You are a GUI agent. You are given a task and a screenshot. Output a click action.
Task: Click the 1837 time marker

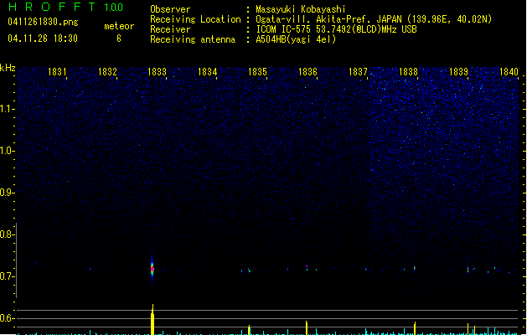coord(358,72)
